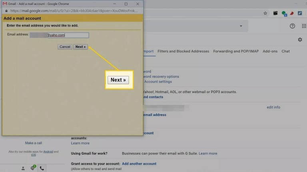Go to the Add-ons settings tab
Screen dimensions: 307x172
270,51
